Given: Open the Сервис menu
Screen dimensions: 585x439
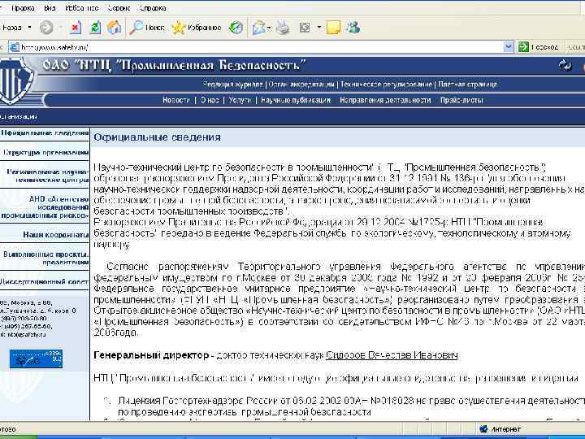Looking at the screenshot, I should tap(119, 8).
